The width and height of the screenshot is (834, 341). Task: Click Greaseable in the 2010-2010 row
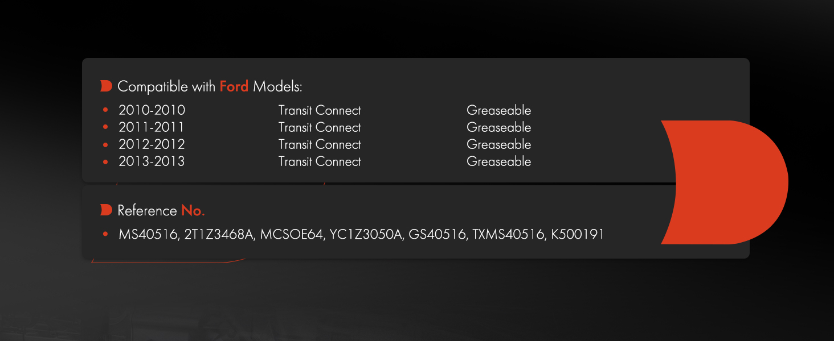499,110
